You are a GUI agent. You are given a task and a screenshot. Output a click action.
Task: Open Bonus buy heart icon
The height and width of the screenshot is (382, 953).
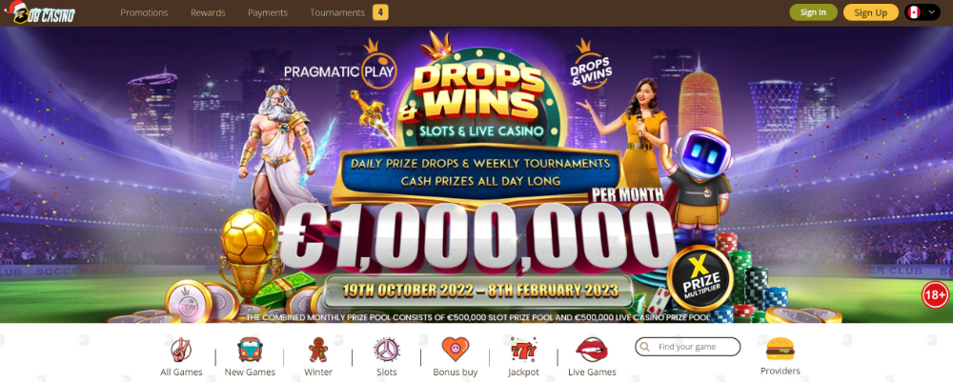click(x=456, y=351)
